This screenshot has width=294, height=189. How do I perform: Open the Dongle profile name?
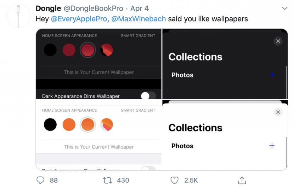(49, 8)
